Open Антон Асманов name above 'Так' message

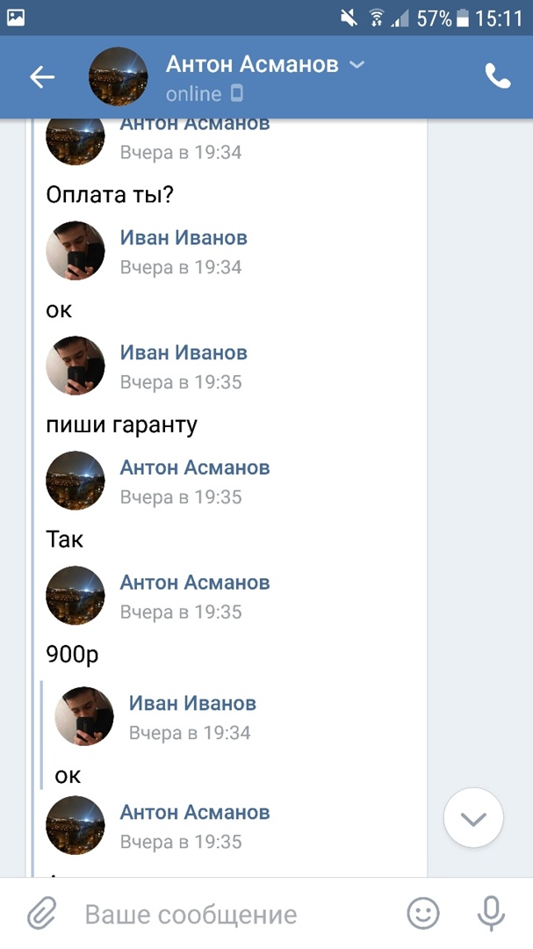195,467
